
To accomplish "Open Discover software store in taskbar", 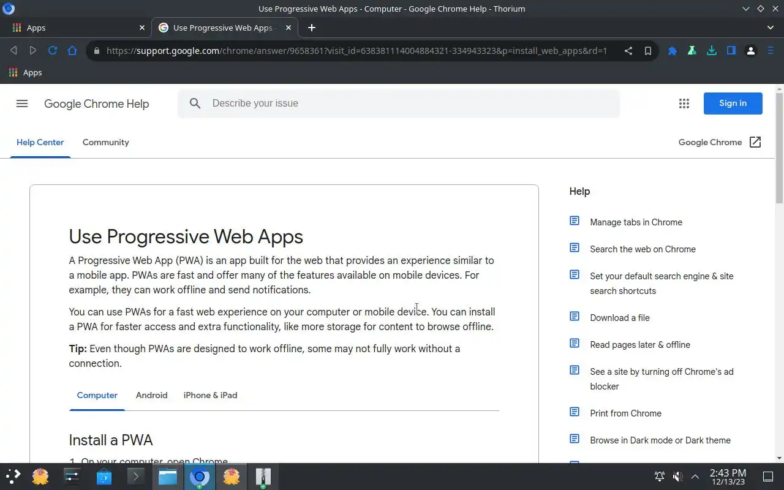I will click(x=104, y=476).
